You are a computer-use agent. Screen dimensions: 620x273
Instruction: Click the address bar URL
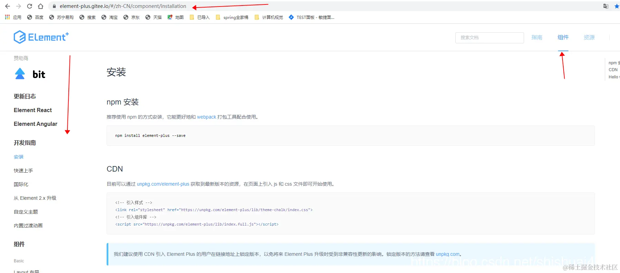123,6
